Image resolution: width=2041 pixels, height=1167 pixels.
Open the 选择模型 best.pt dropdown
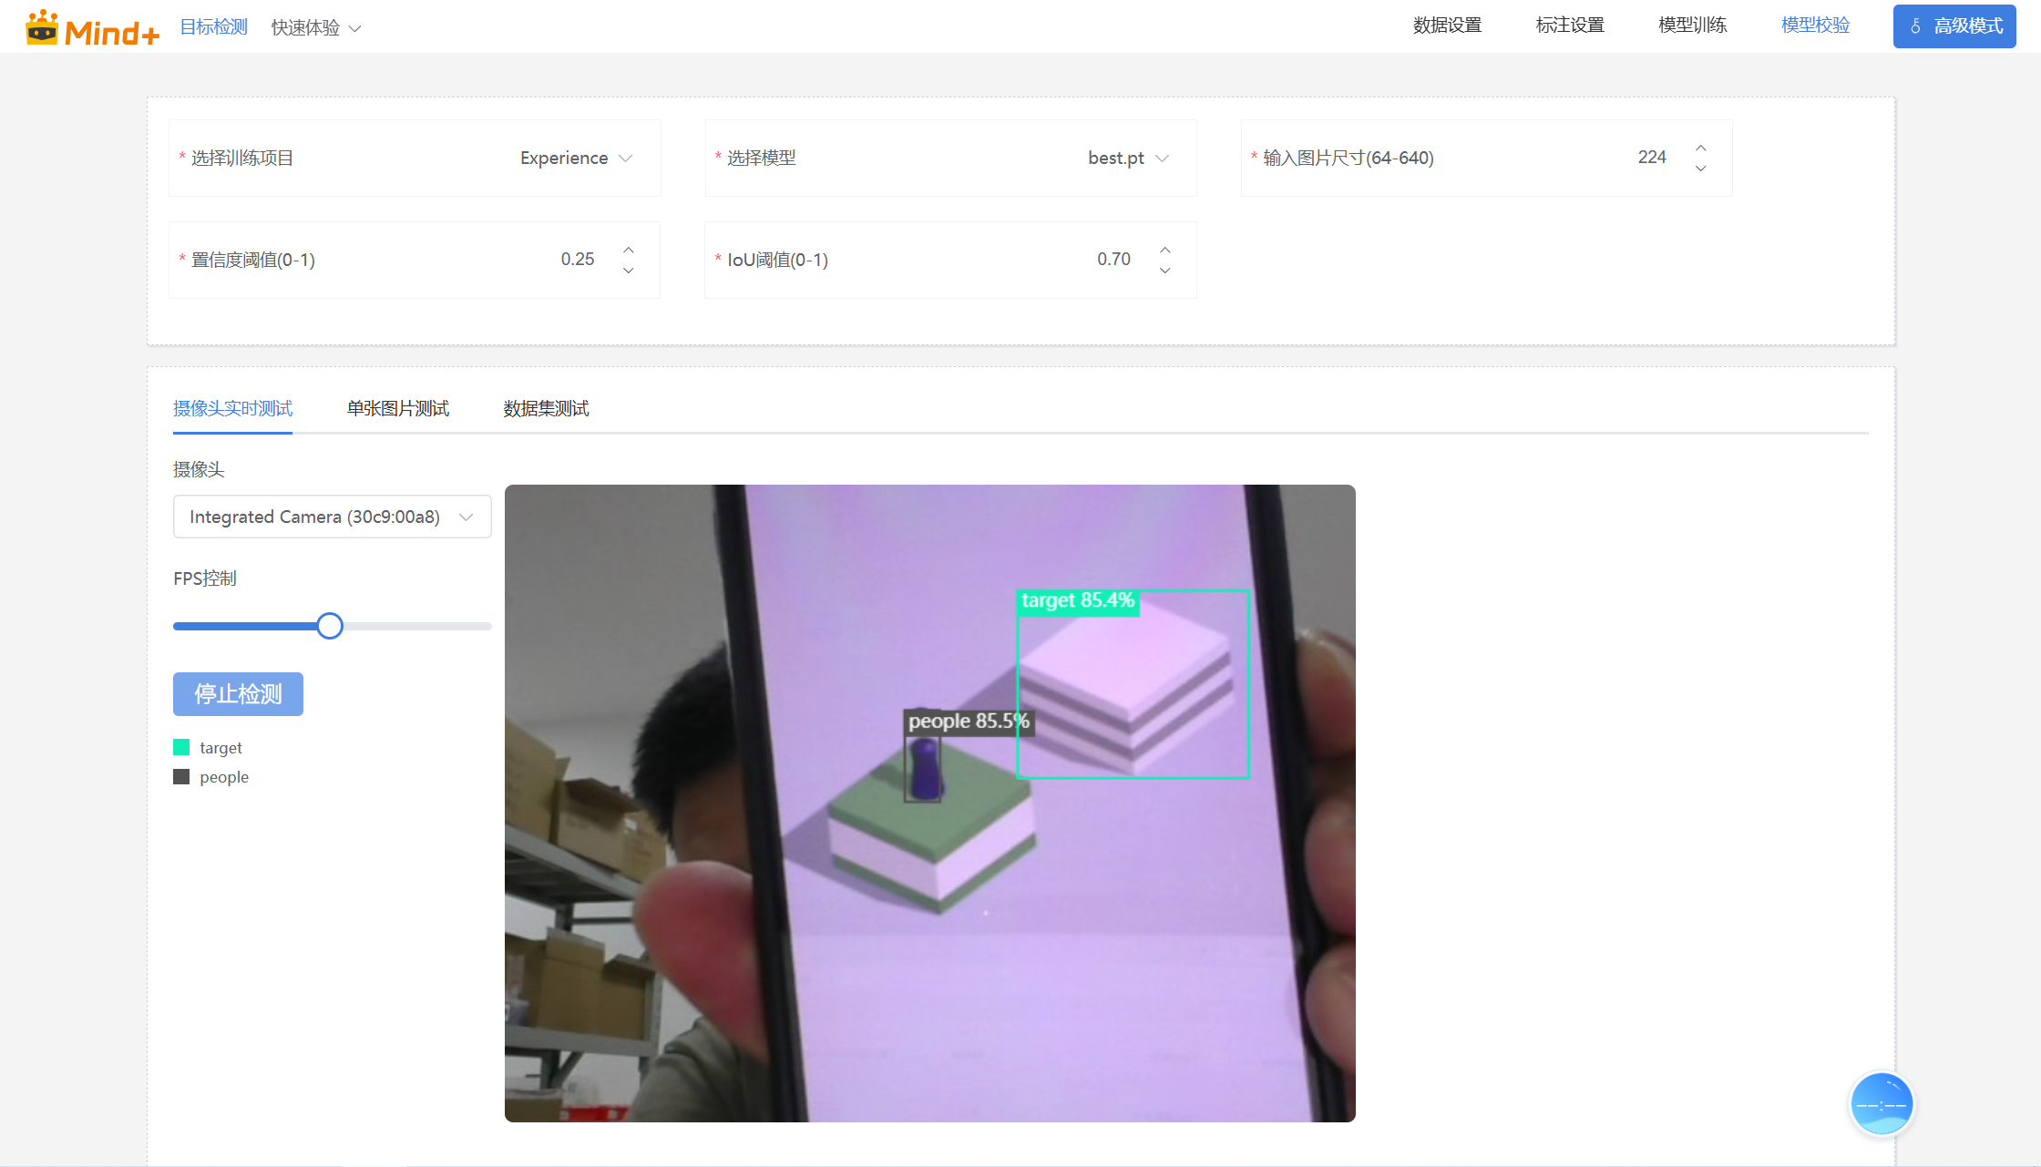pyautogui.click(x=1128, y=158)
